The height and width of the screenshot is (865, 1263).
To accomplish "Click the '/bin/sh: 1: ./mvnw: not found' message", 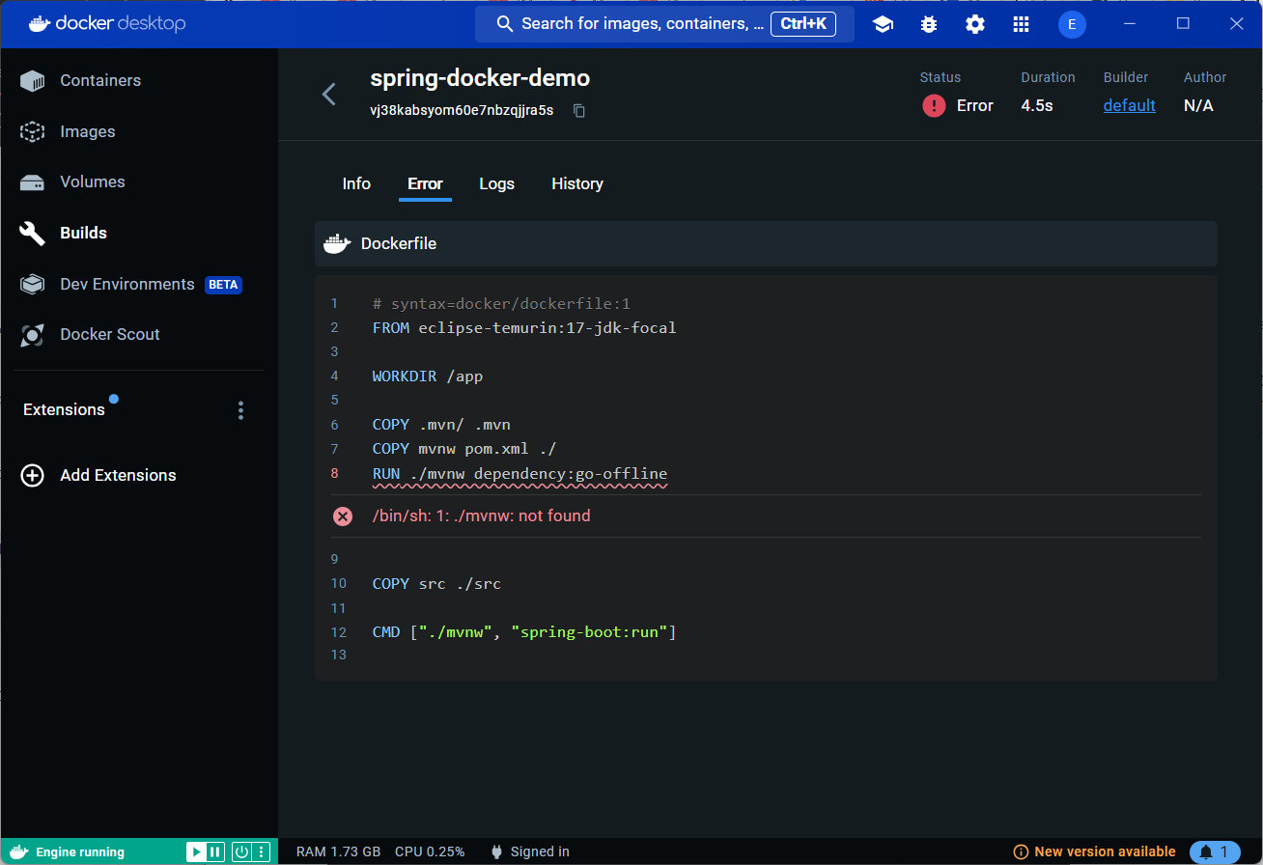I will 481,516.
